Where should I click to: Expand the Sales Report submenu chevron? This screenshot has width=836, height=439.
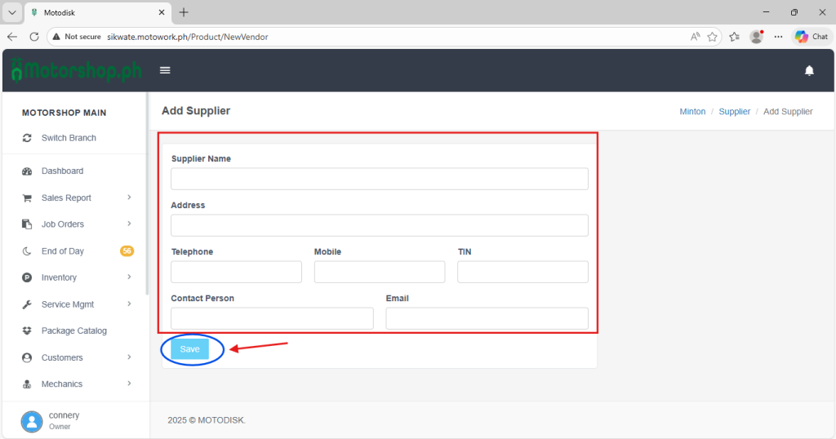pyautogui.click(x=130, y=197)
